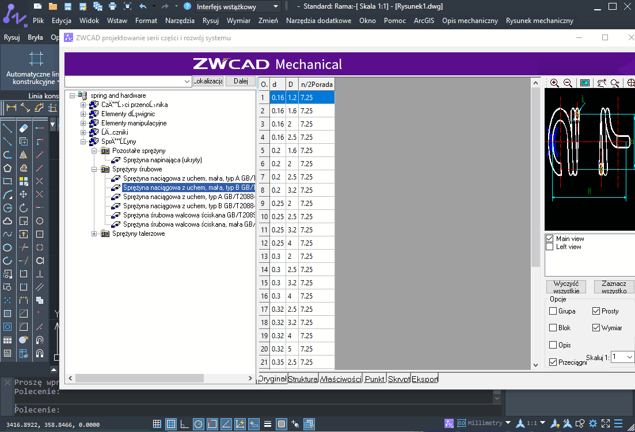
Task: Open the Plik menu
Action: [39, 21]
